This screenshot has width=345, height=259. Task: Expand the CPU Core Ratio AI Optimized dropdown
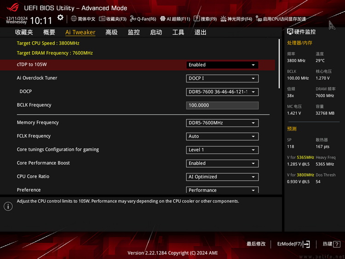222,177
